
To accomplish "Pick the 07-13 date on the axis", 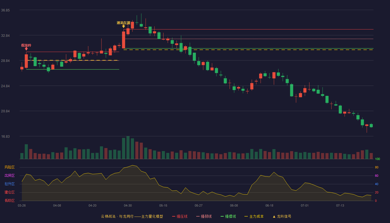I will pos(340,205).
